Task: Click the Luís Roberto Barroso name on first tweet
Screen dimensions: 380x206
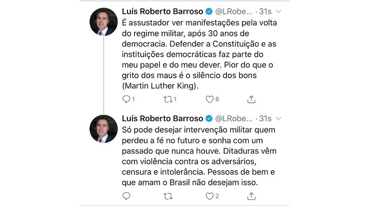Action: point(163,11)
